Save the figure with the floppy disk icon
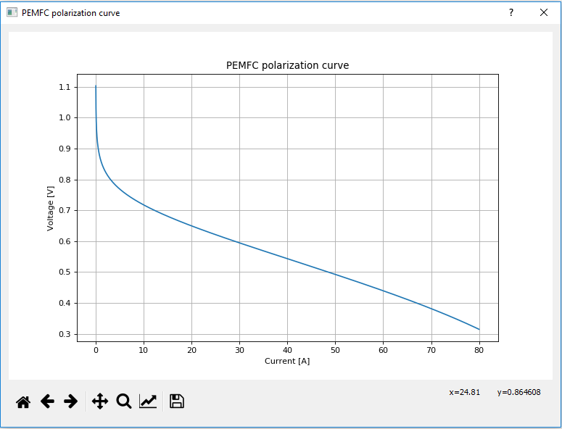The image size is (562, 429). (177, 401)
